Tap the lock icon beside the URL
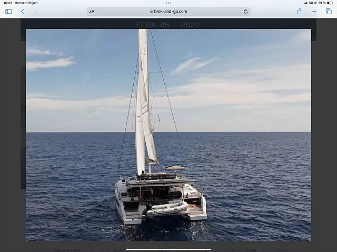Image resolution: width=337 pixels, height=252 pixels. (x=151, y=12)
